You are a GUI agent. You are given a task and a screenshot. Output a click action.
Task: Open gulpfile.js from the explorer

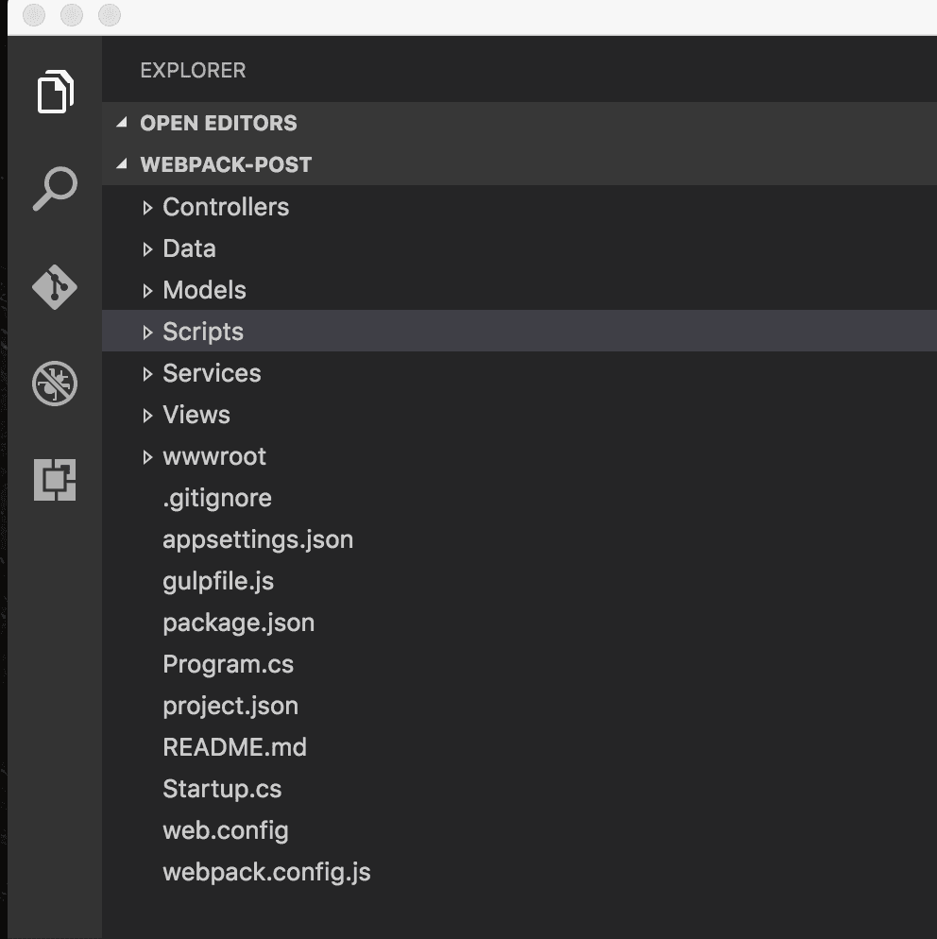[218, 581]
